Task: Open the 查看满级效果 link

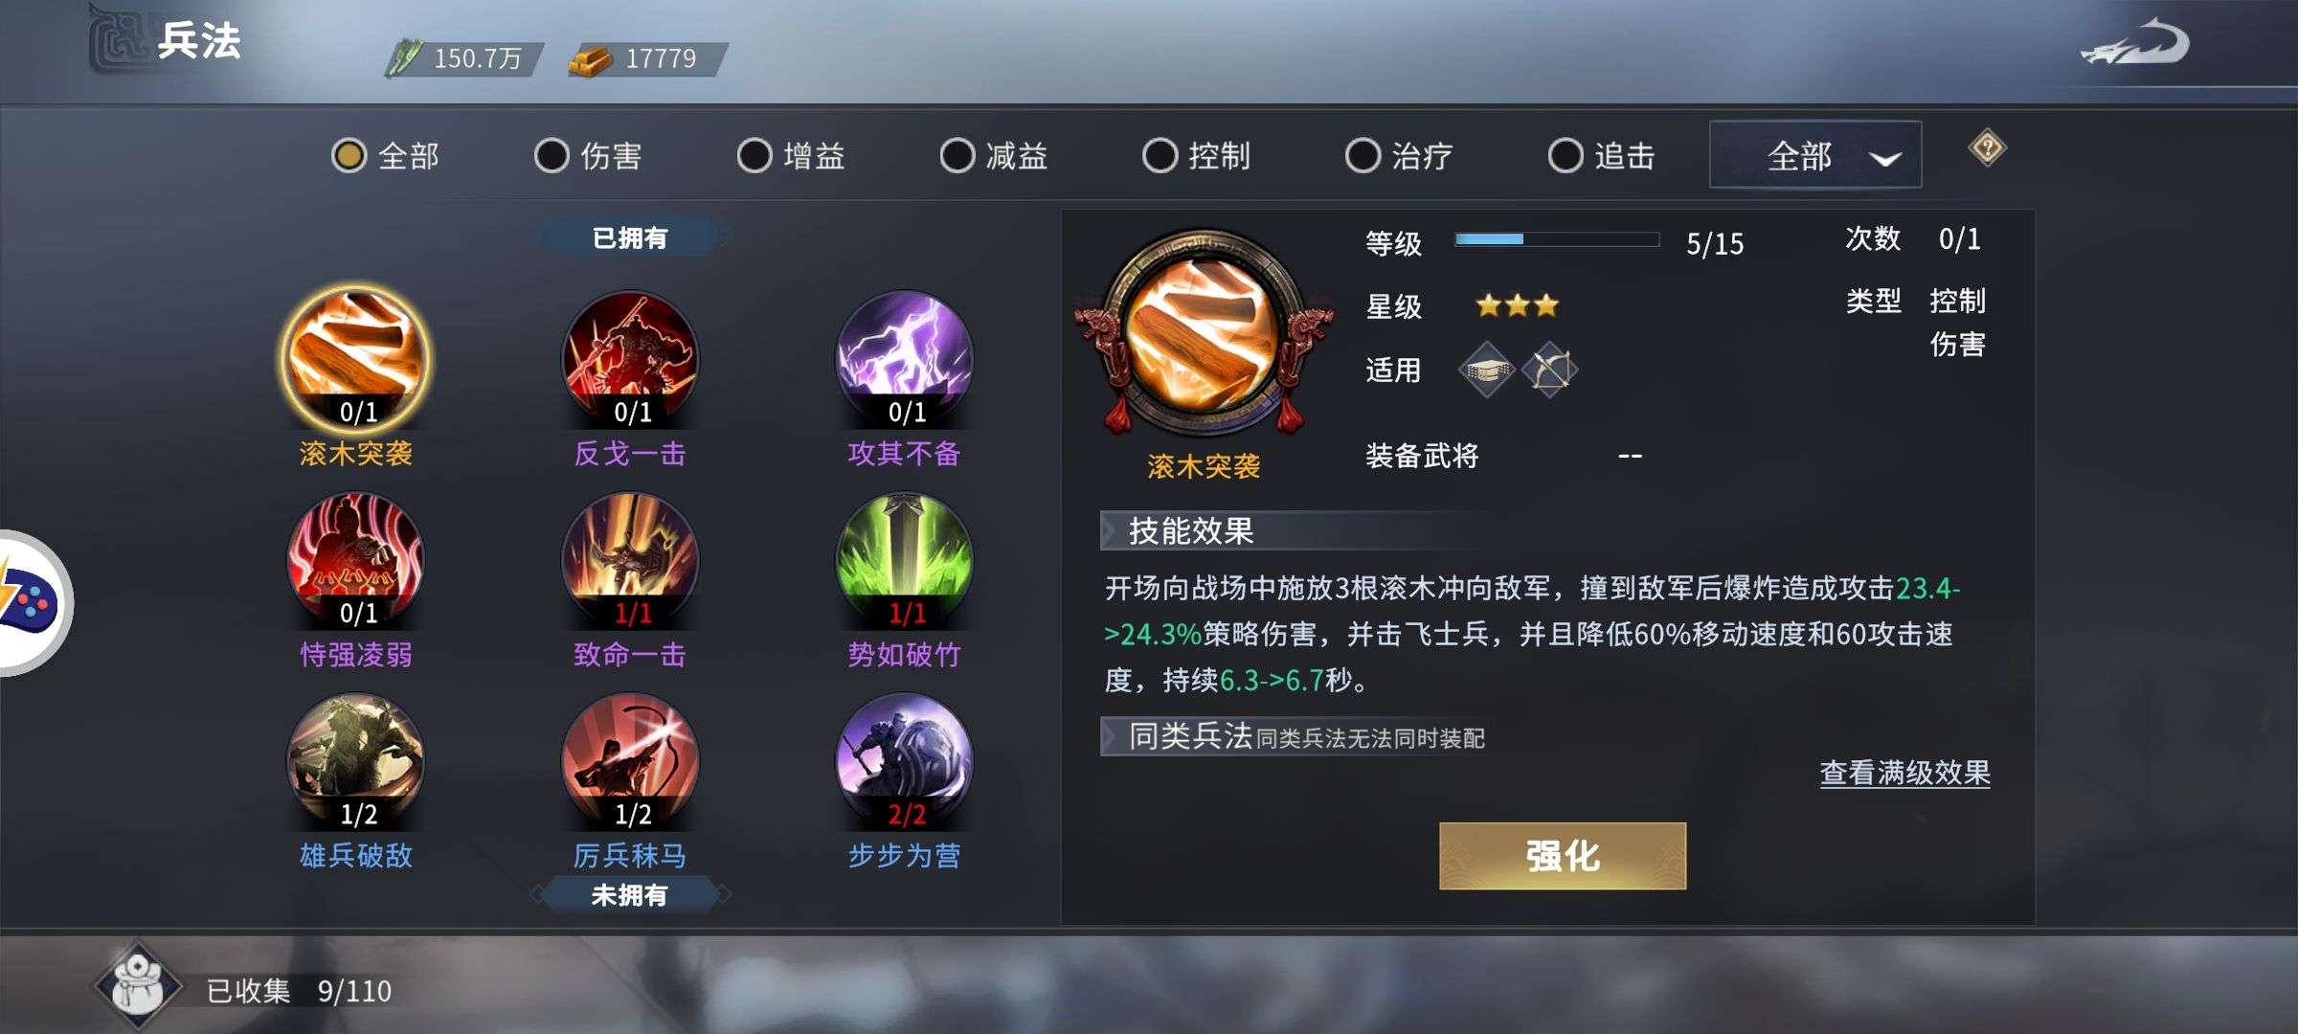Action: coord(1904,772)
